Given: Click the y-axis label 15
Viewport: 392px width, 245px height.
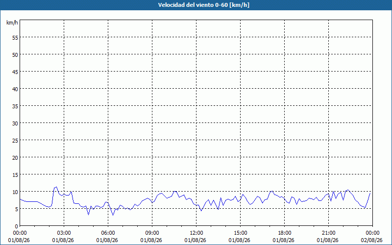Looking at the screenshot, I should pos(15,175).
